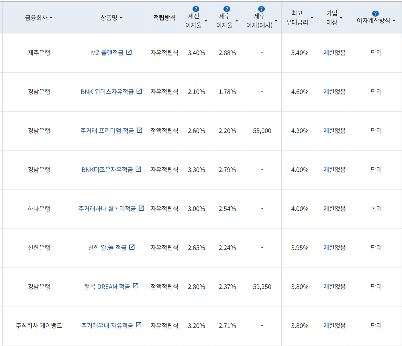Open the 상품명 sort dropdown arrow

121,18
